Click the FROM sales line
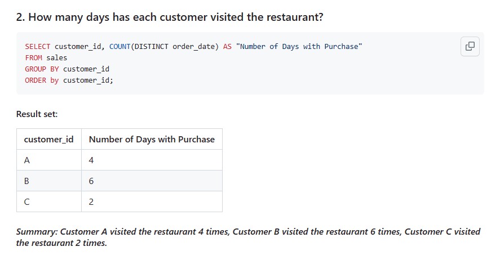The image size is (500, 278). (x=46, y=58)
